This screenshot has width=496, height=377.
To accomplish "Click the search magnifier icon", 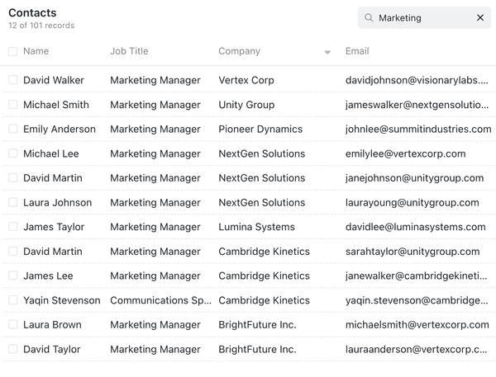I will point(369,17).
